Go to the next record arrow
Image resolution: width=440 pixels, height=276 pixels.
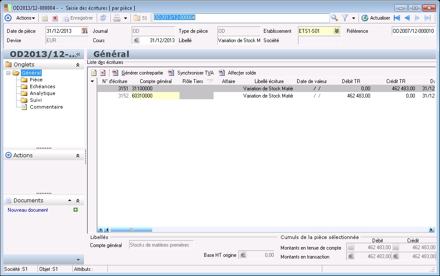point(417,18)
